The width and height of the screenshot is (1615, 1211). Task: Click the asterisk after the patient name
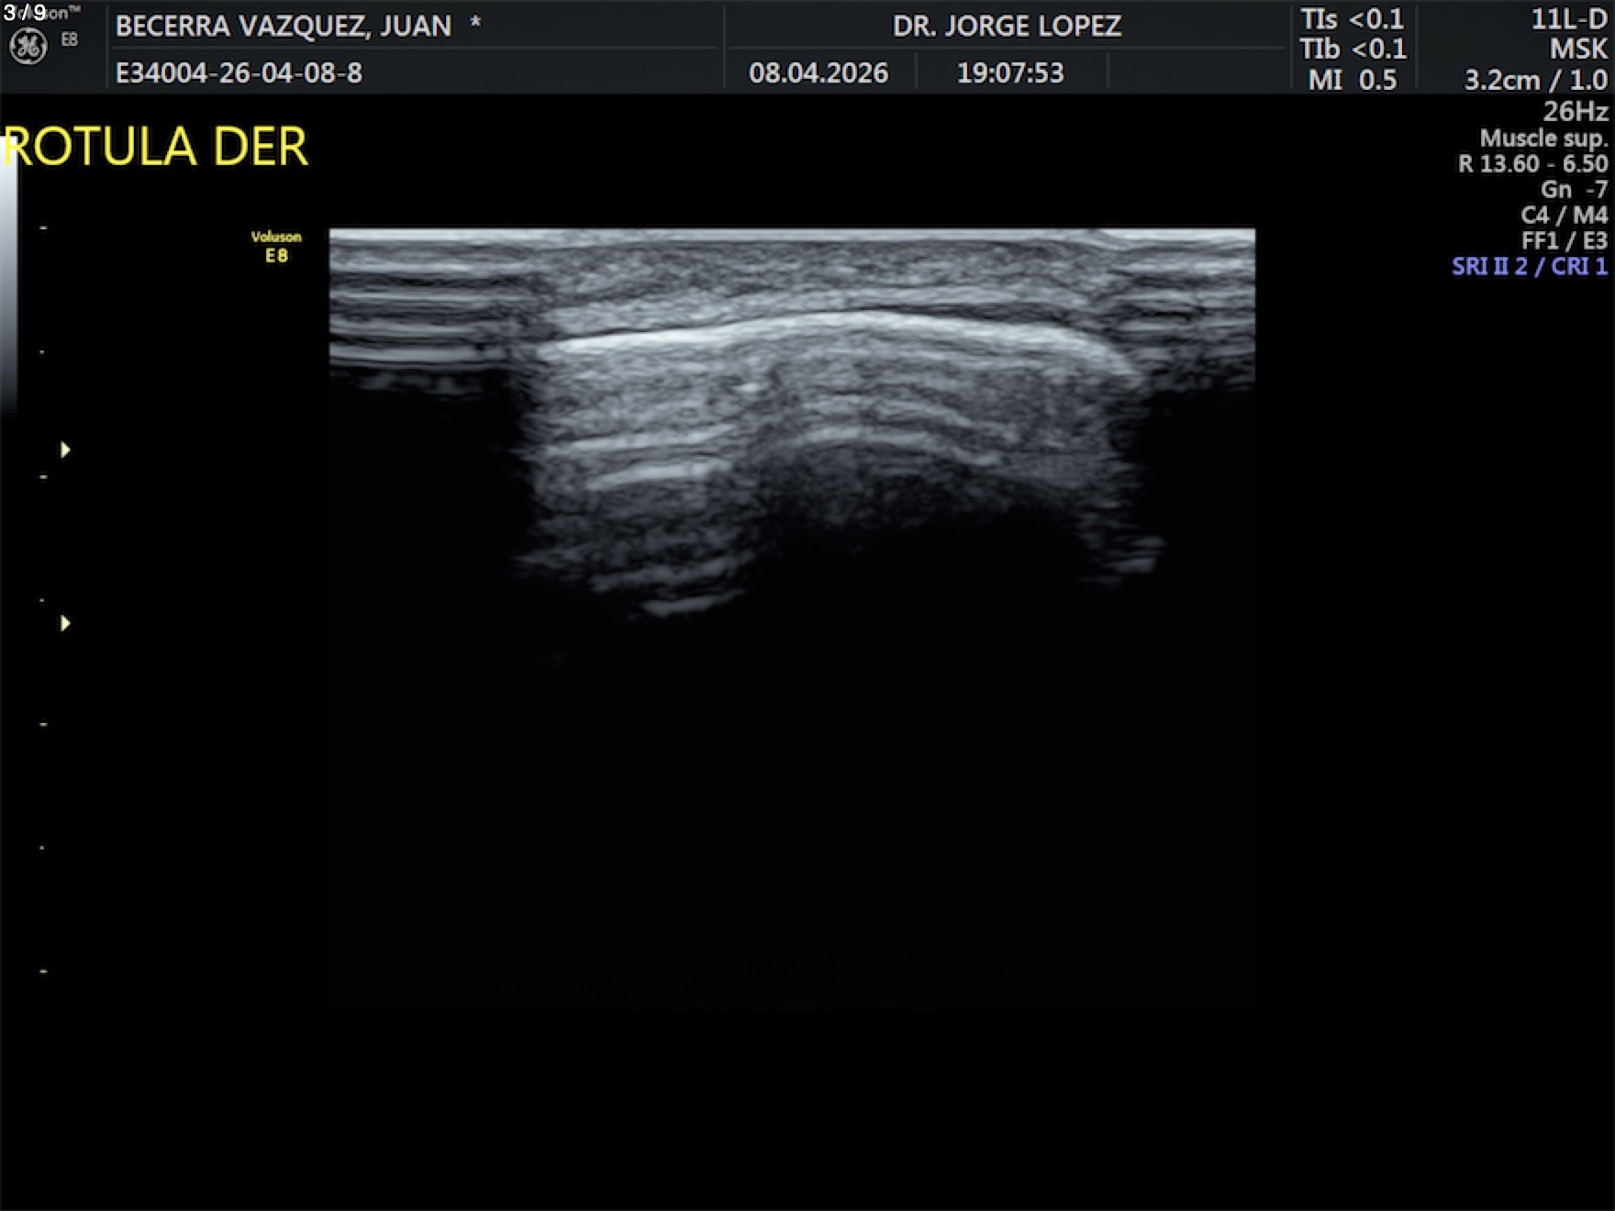475,24
